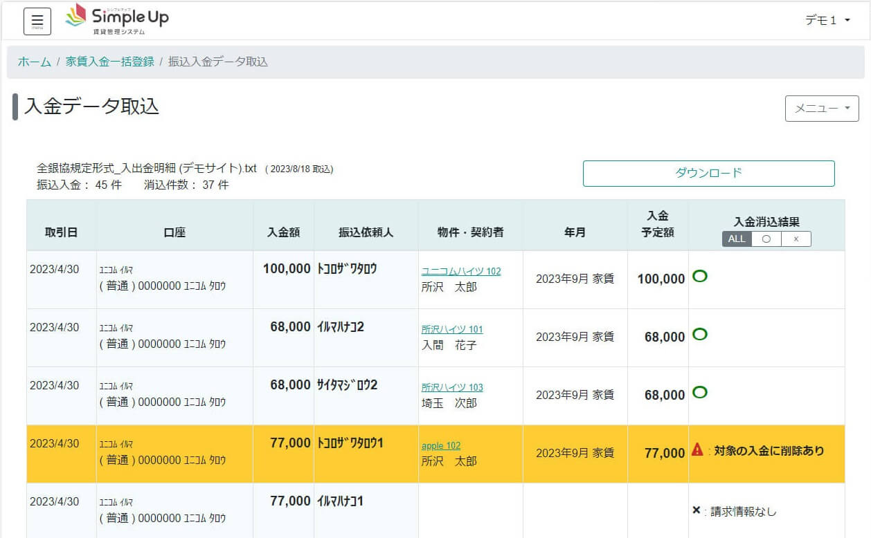Click (2023/8/18 取込) import date text
871x538 pixels.
[x=299, y=169]
